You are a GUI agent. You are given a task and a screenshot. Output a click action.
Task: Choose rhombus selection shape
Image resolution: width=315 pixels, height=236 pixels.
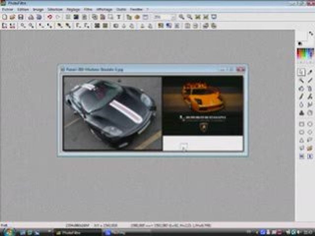point(310,132)
